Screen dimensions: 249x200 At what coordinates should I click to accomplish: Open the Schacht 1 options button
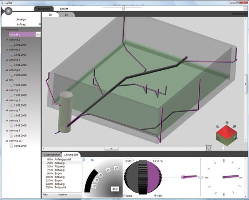tap(38, 35)
